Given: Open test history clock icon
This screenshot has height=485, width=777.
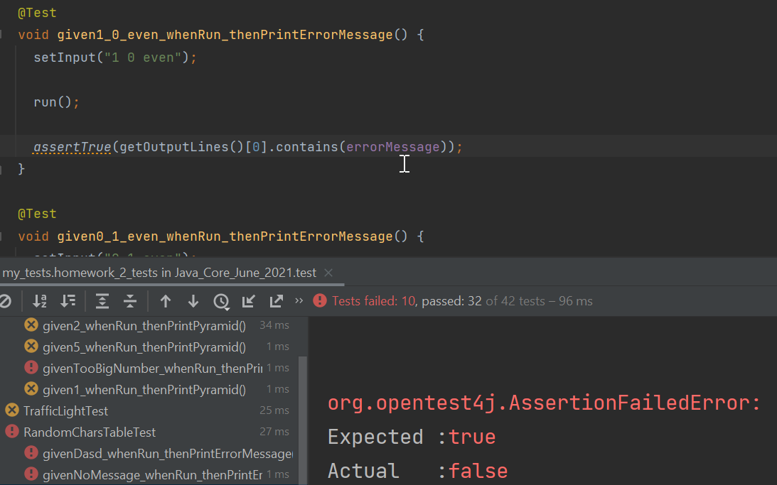Looking at the screenshot, I should click(x=222, y=301).
